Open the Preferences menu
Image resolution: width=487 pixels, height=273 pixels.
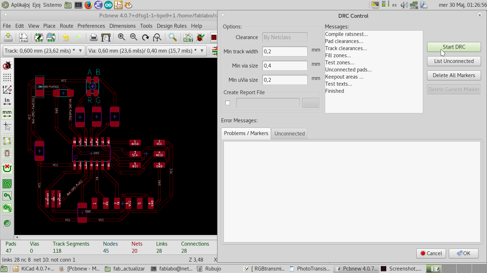91,26
